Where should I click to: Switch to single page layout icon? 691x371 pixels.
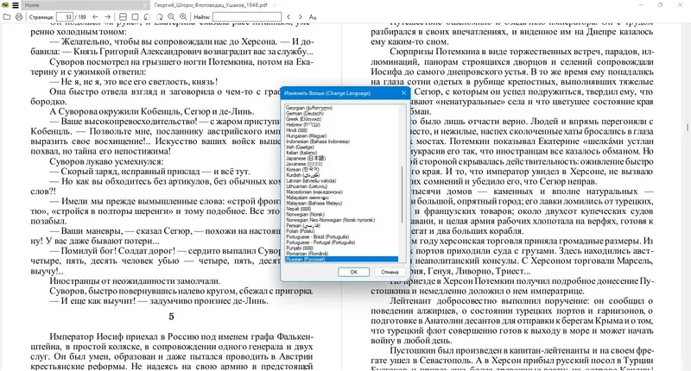pos(136,16)
